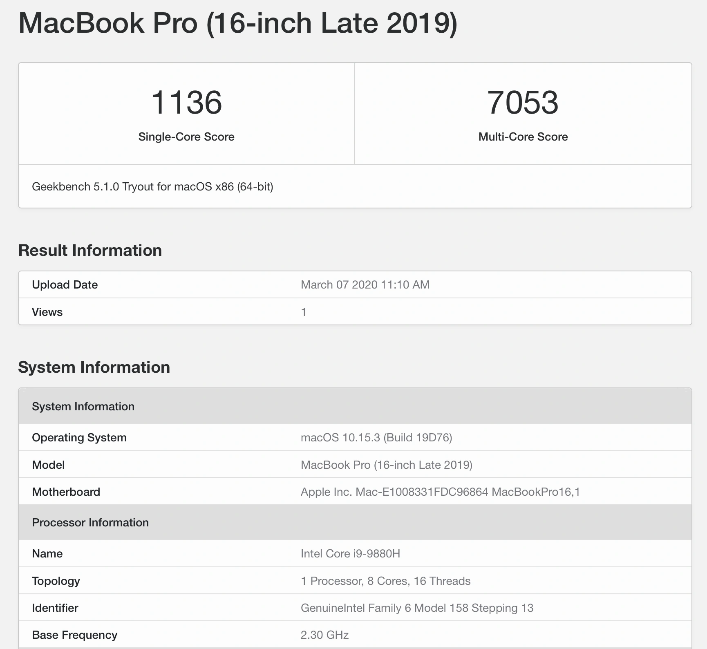
Task: Click the Views row label
Action: (x=47, y=312)
